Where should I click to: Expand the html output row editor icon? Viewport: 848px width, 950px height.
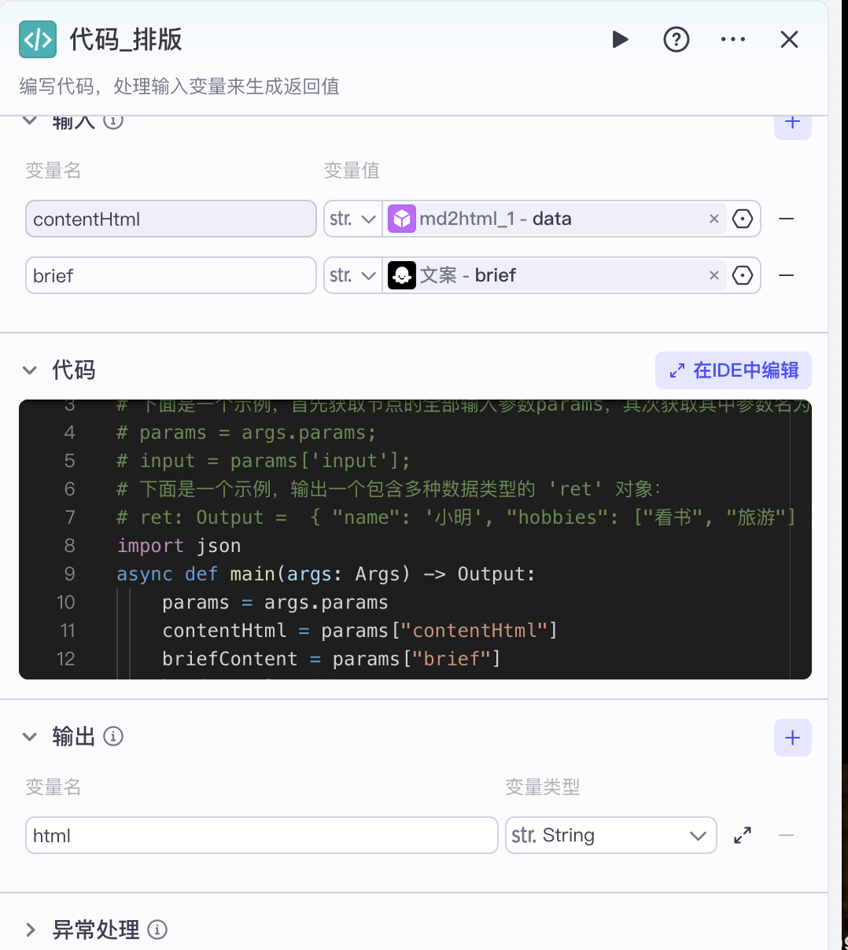tap(743, 835)
